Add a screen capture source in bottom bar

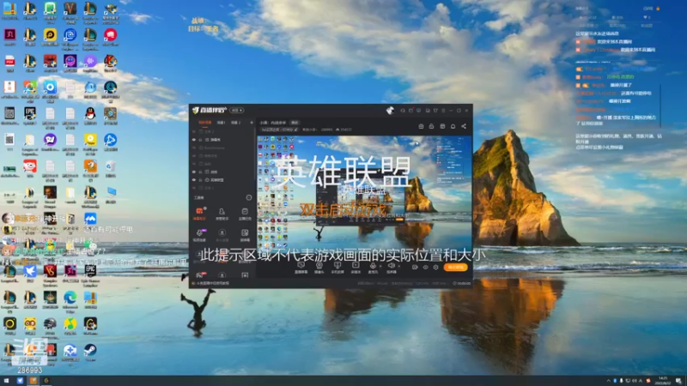301,267
